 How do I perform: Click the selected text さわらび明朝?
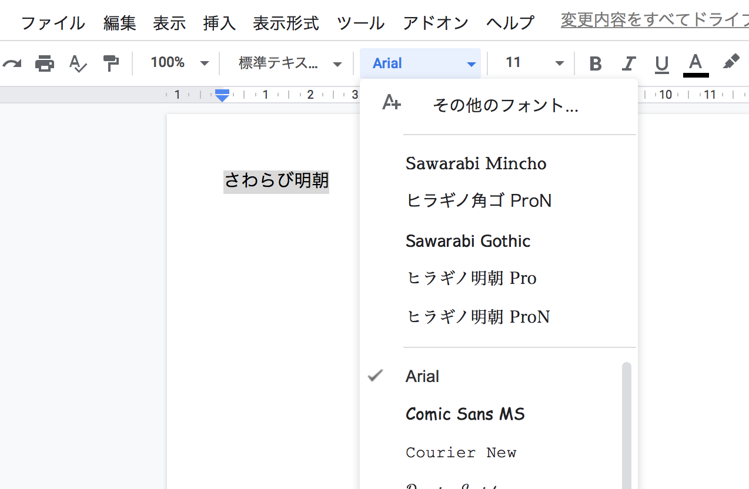pyautogui.click(x=276, y=180)
